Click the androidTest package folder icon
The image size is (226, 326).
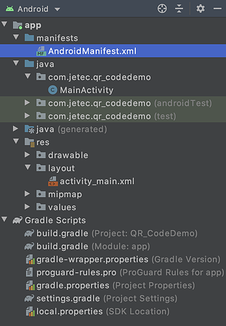(41, 103)
